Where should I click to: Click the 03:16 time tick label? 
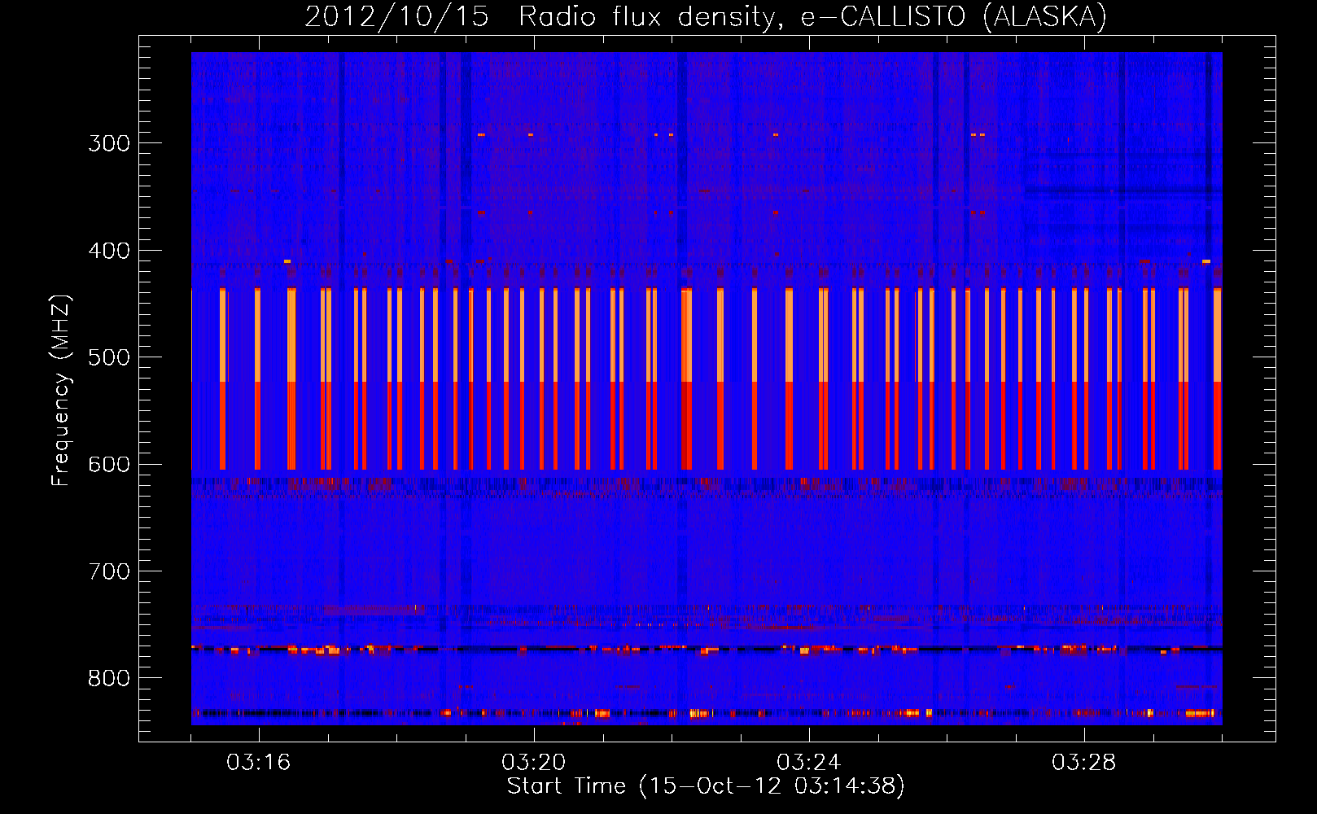point(259,763)
